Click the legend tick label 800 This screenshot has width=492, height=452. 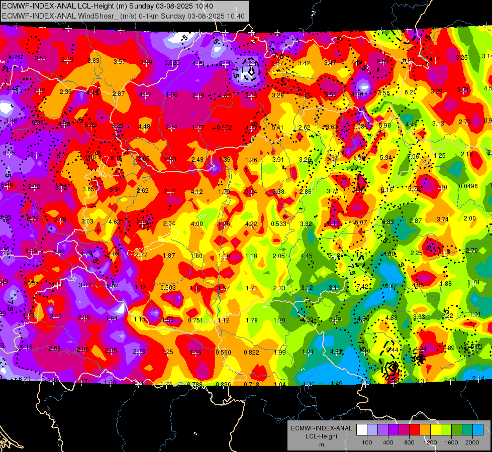coord(409,442)
